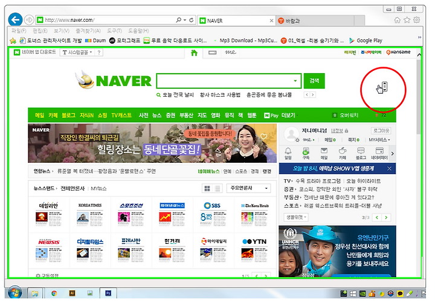Click the question mark help button
This screenshot has width=435, height=305.
[x=99, y=52]
